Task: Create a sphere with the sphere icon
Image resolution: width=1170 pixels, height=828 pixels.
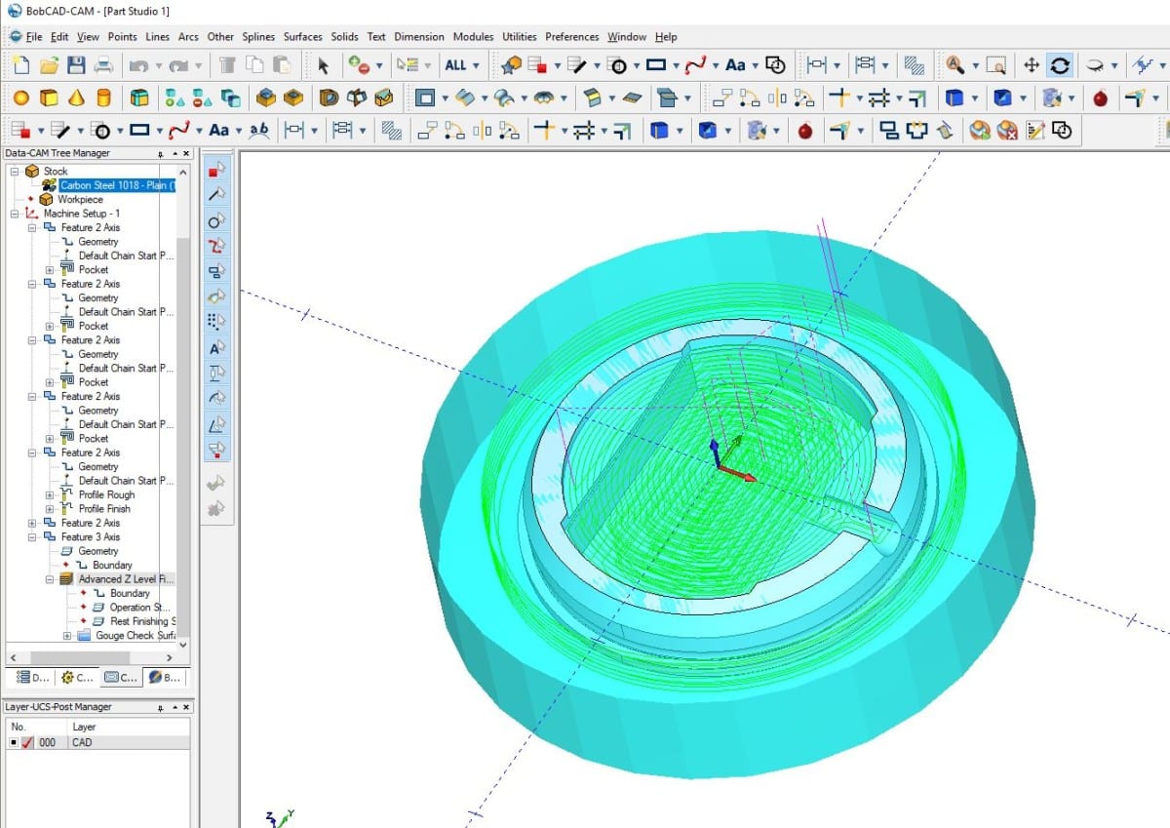Action: [x=20, y=99]
